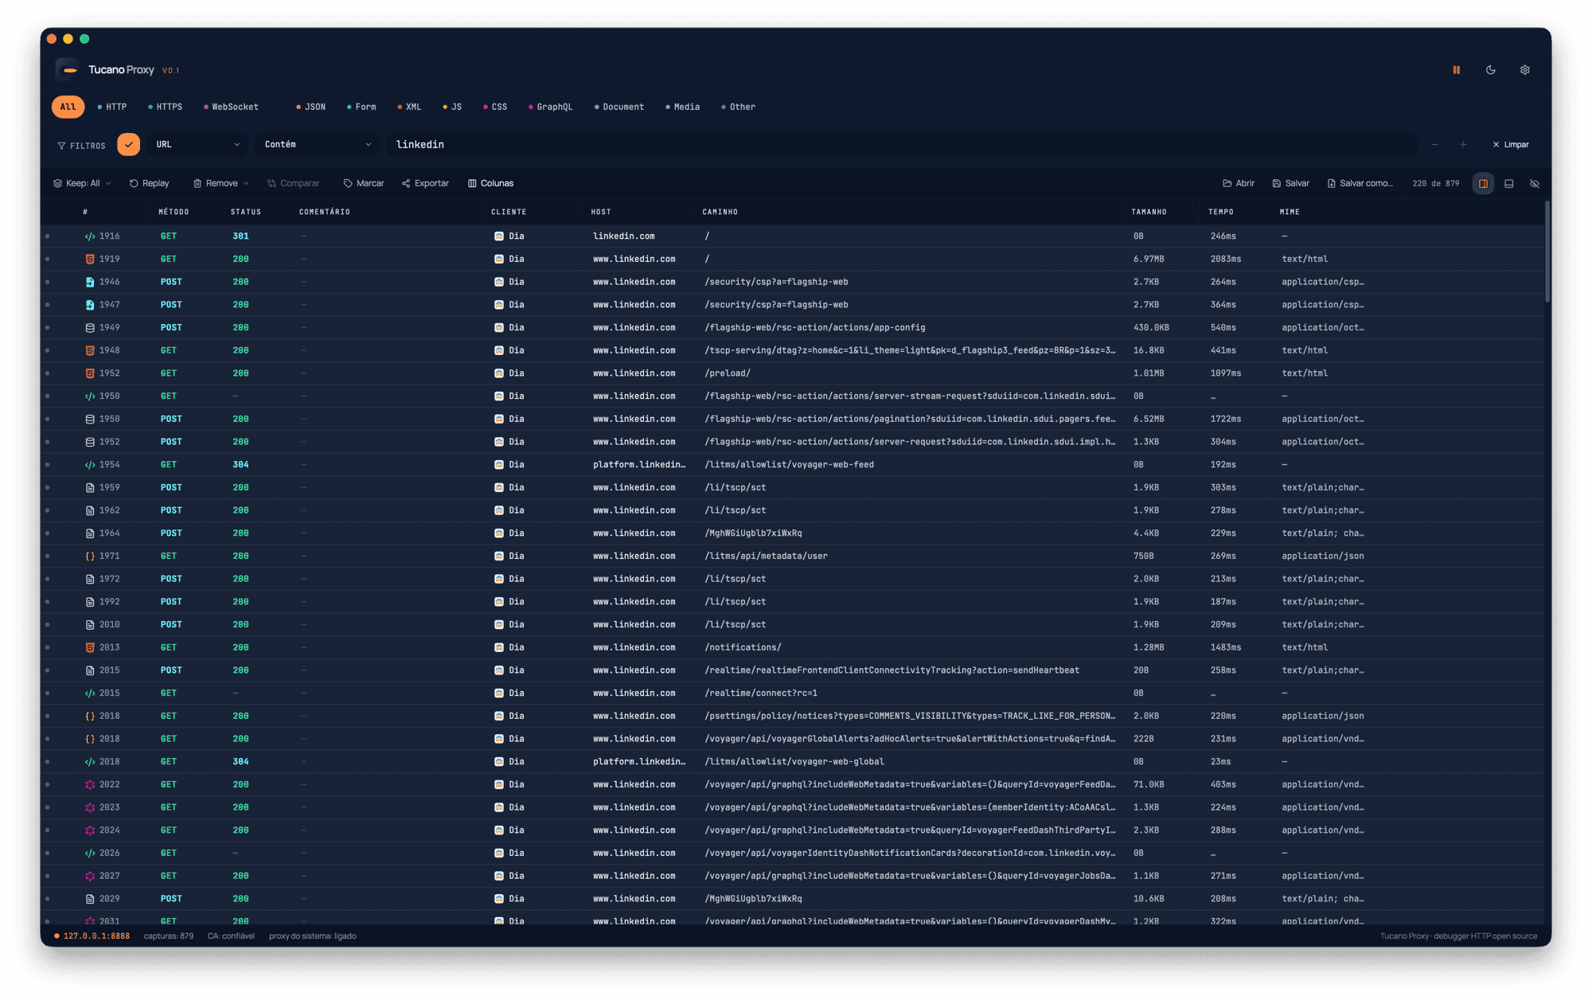
Task: Filter by HTTPS protocol
Action: click(165, 107)
